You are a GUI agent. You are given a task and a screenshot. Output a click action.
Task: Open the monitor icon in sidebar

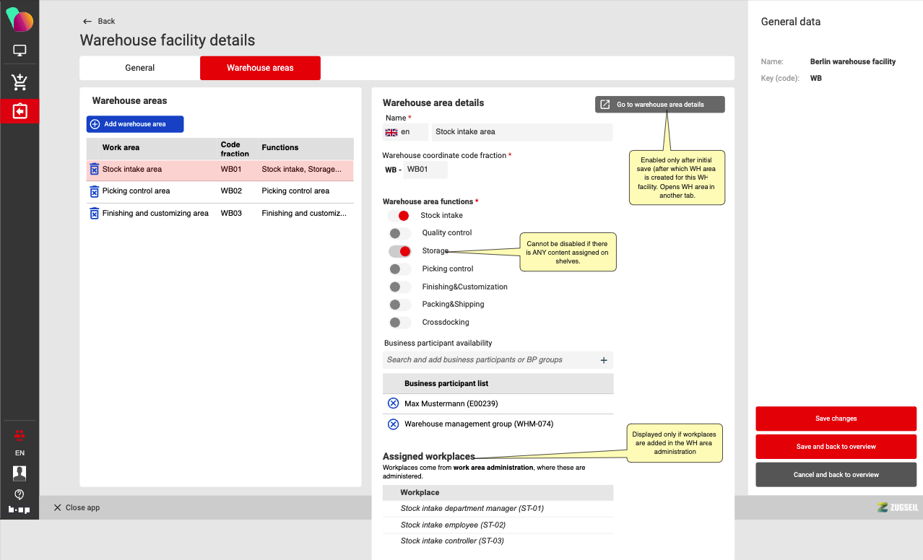pyautogui.click(x=19, y=51)
